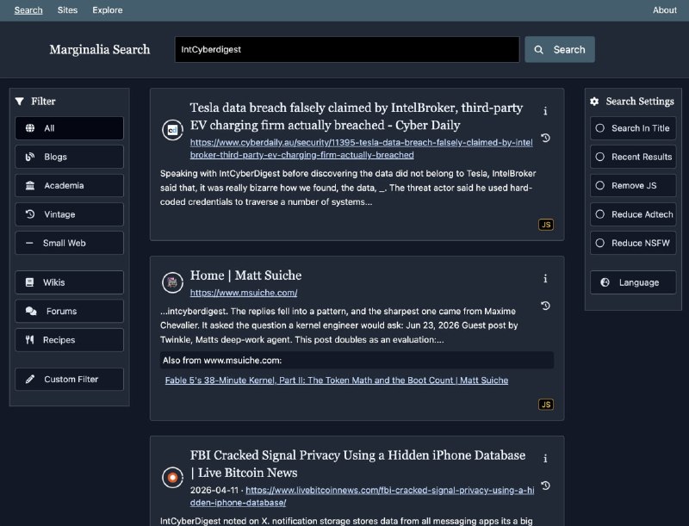Viewport: 689px width, 526px height.
Task: Open info icon for Tesla data breach result
Action: click(545, 111)
